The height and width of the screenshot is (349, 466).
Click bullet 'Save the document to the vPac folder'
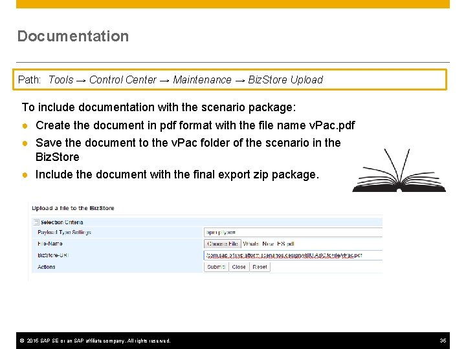[188, 149]
